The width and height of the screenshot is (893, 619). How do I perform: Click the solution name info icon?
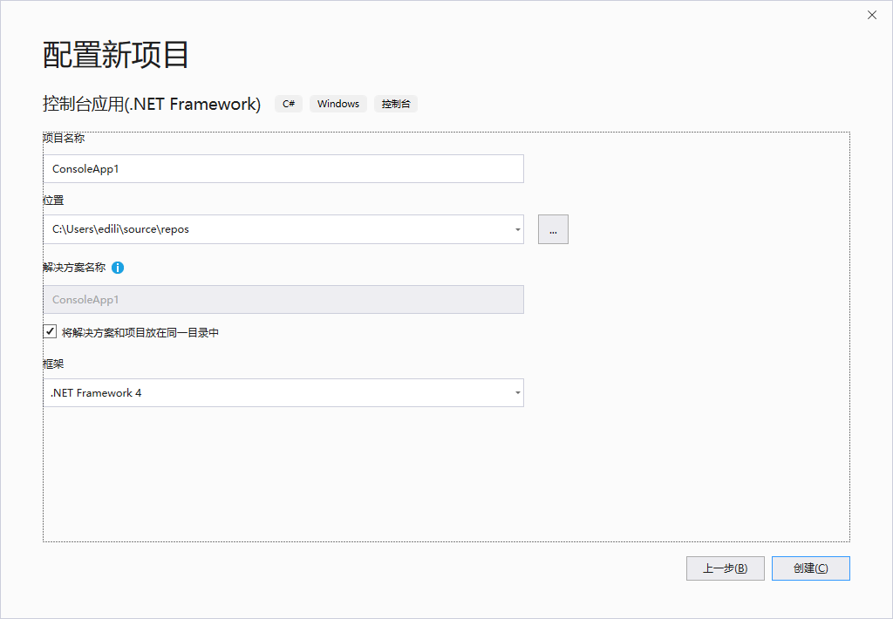coord(118,268)
